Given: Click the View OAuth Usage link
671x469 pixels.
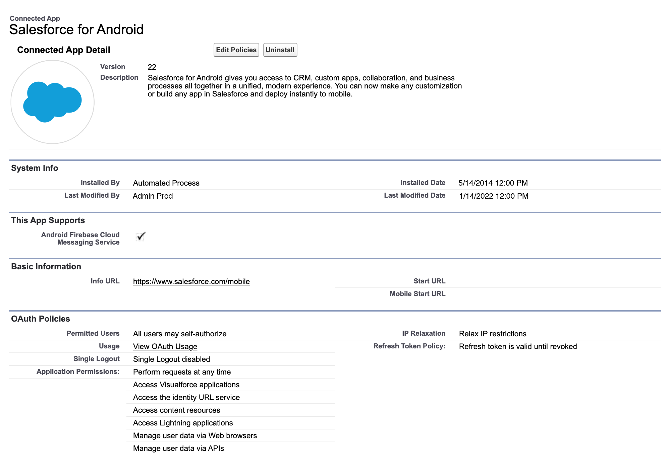Looking at the screenshot, I should 165,346.
